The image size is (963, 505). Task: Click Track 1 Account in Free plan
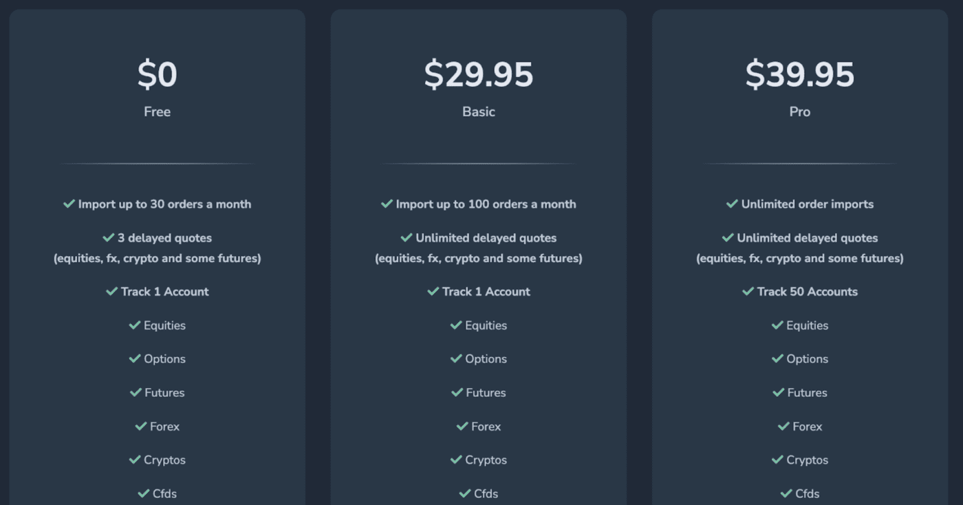point(165,292)
